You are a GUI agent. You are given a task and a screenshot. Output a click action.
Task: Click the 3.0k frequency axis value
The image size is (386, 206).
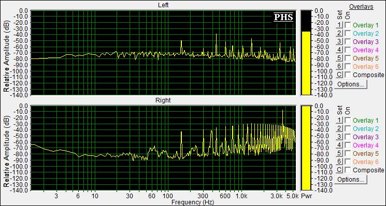[x=277, y=196]
